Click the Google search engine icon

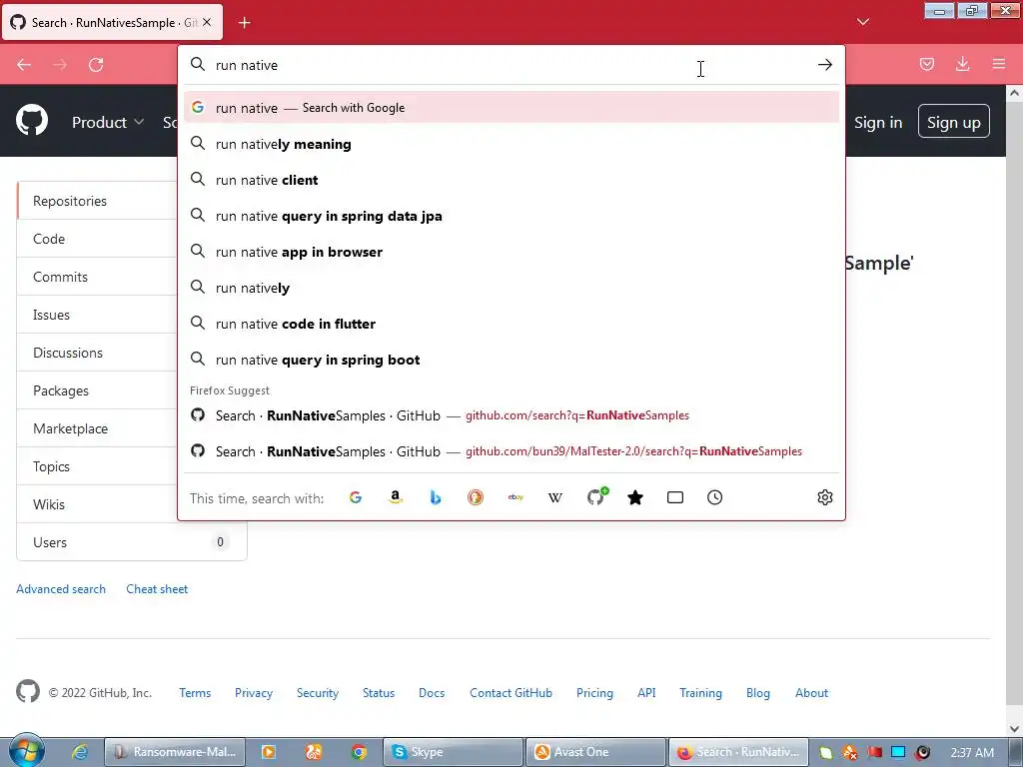tap(356, 497)
